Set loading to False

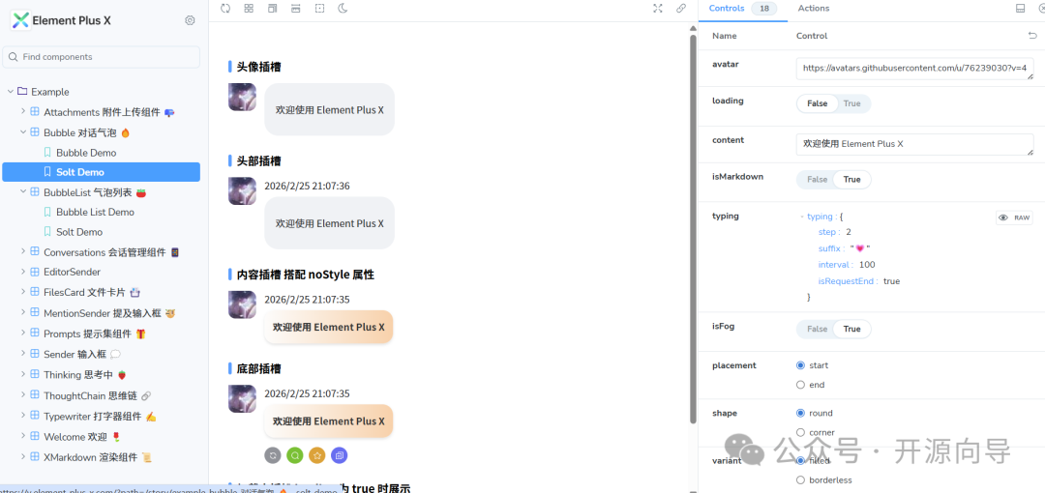817,103
